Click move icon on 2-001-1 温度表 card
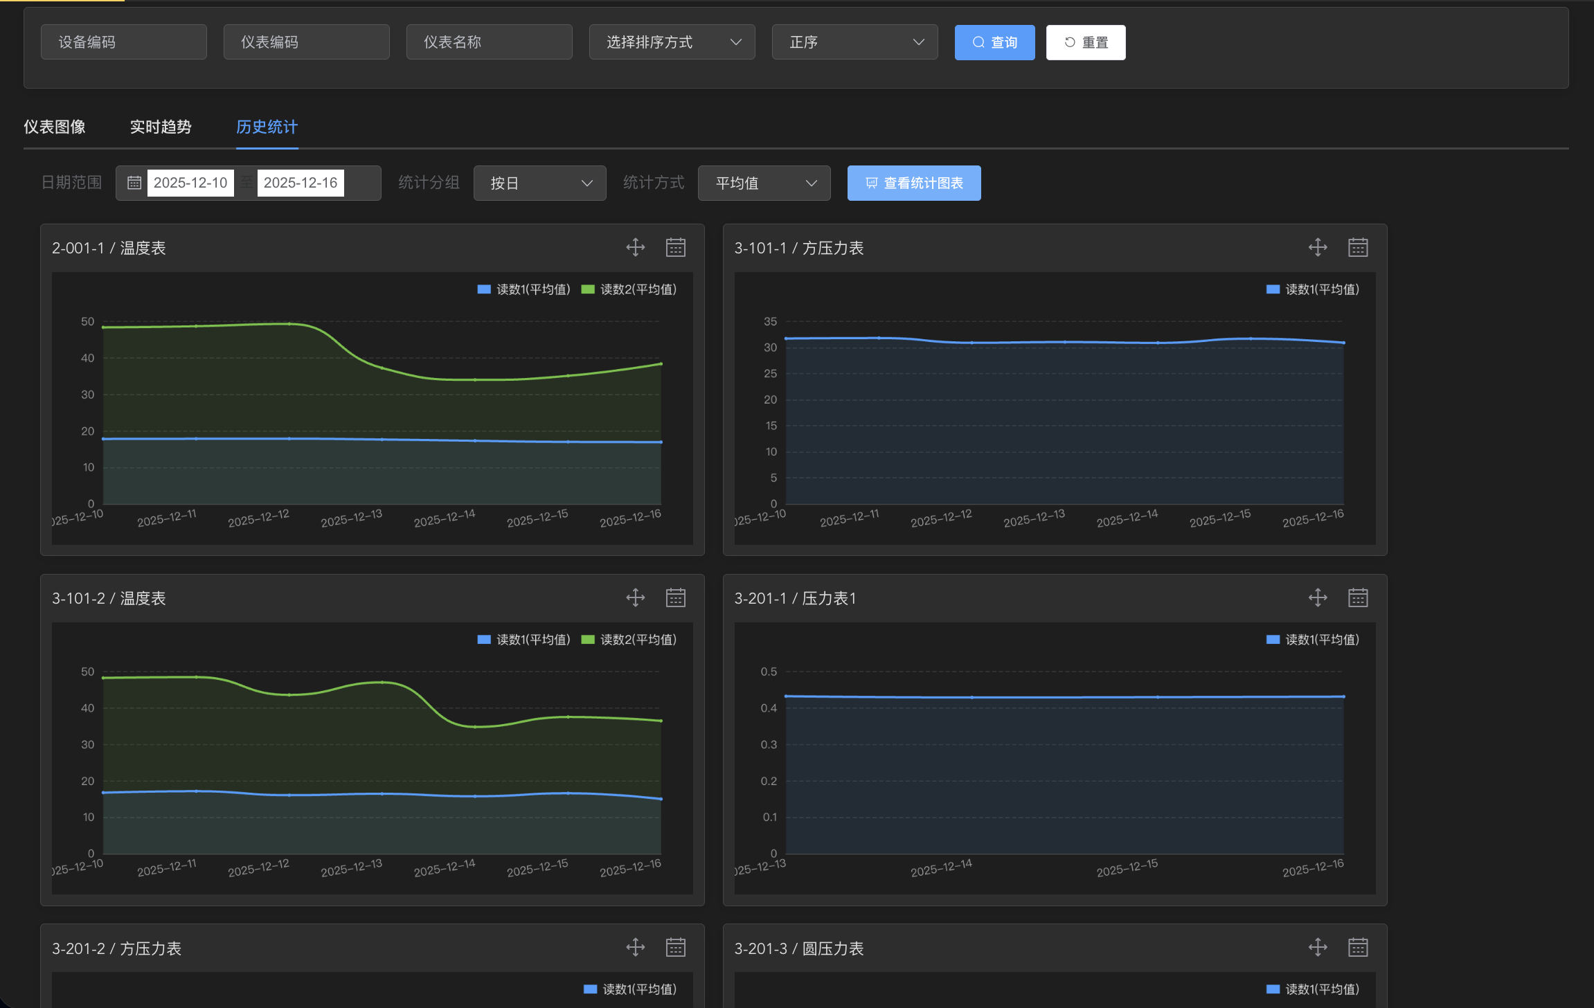 (x=635, y=247)
